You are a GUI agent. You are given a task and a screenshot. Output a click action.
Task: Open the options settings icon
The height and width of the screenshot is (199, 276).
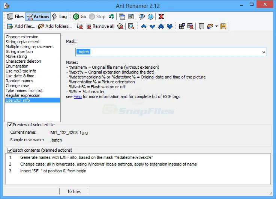pos(131,17)
